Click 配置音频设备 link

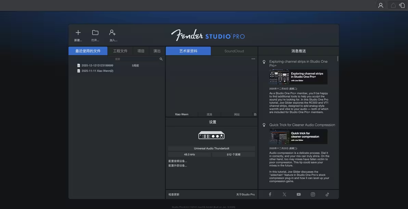(x=178, y=161)
